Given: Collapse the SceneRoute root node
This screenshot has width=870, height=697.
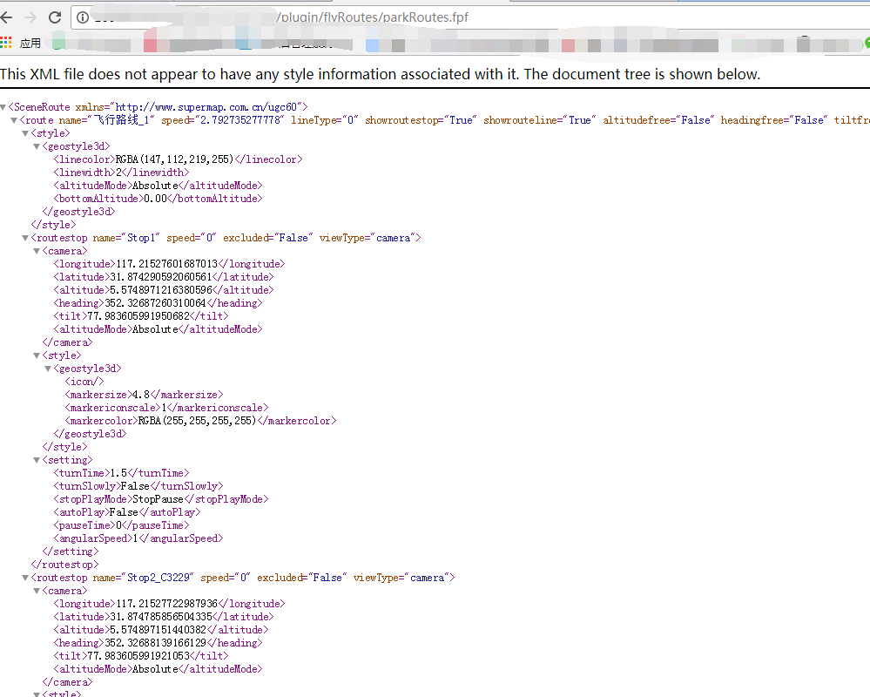Looking at the screenshot, I should 3,107.
